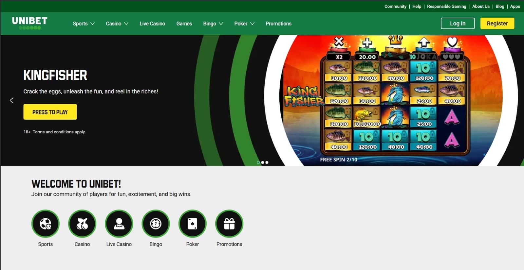524x270 pixels.
Task: Select the first carousel dot indicator
Action: [x=258, y=162]
